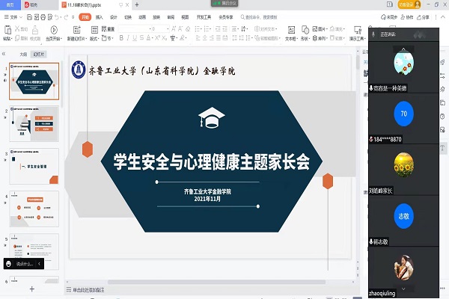
Task: Collapse the slide panel with double chevron
Action: coord(4,54)
